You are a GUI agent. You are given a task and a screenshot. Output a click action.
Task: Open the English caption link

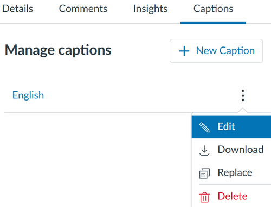pos(28,95)
